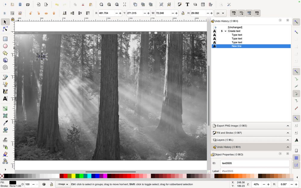Screen dimensions: 301x188
Task: Select the Selector arrow tool
Action: 5,22
